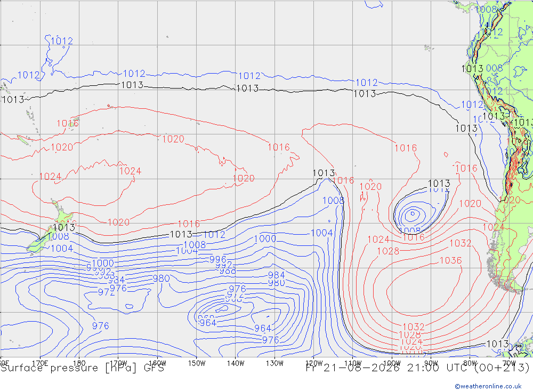The width and height of the screenshot is (533, 391).
Task: Open the weatheronline.co.uk copyright link
Action: tap(488, 386)
